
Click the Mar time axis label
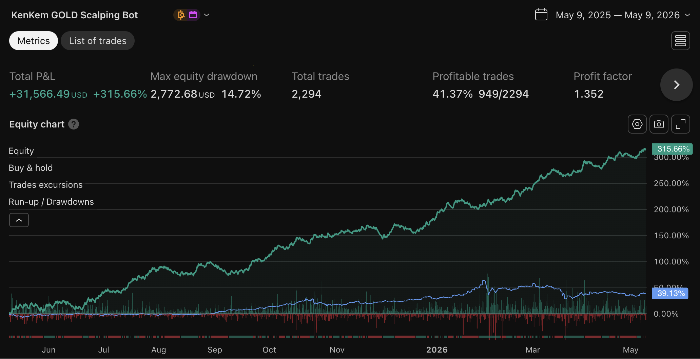coord(532,350)
